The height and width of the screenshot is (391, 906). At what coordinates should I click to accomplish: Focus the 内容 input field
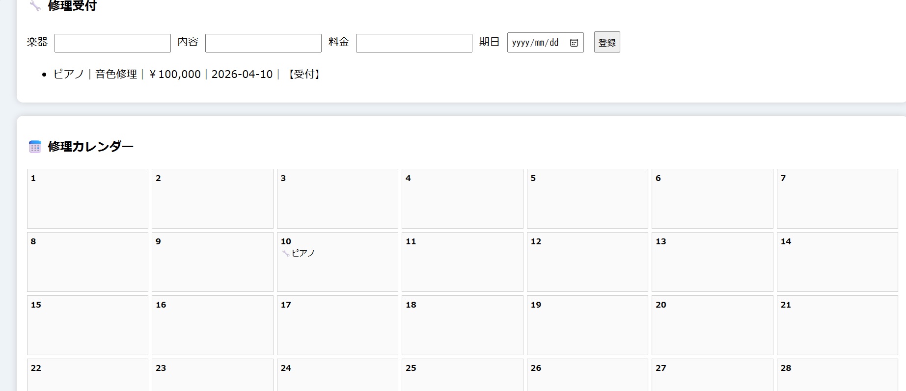click(x=263, y=43)
